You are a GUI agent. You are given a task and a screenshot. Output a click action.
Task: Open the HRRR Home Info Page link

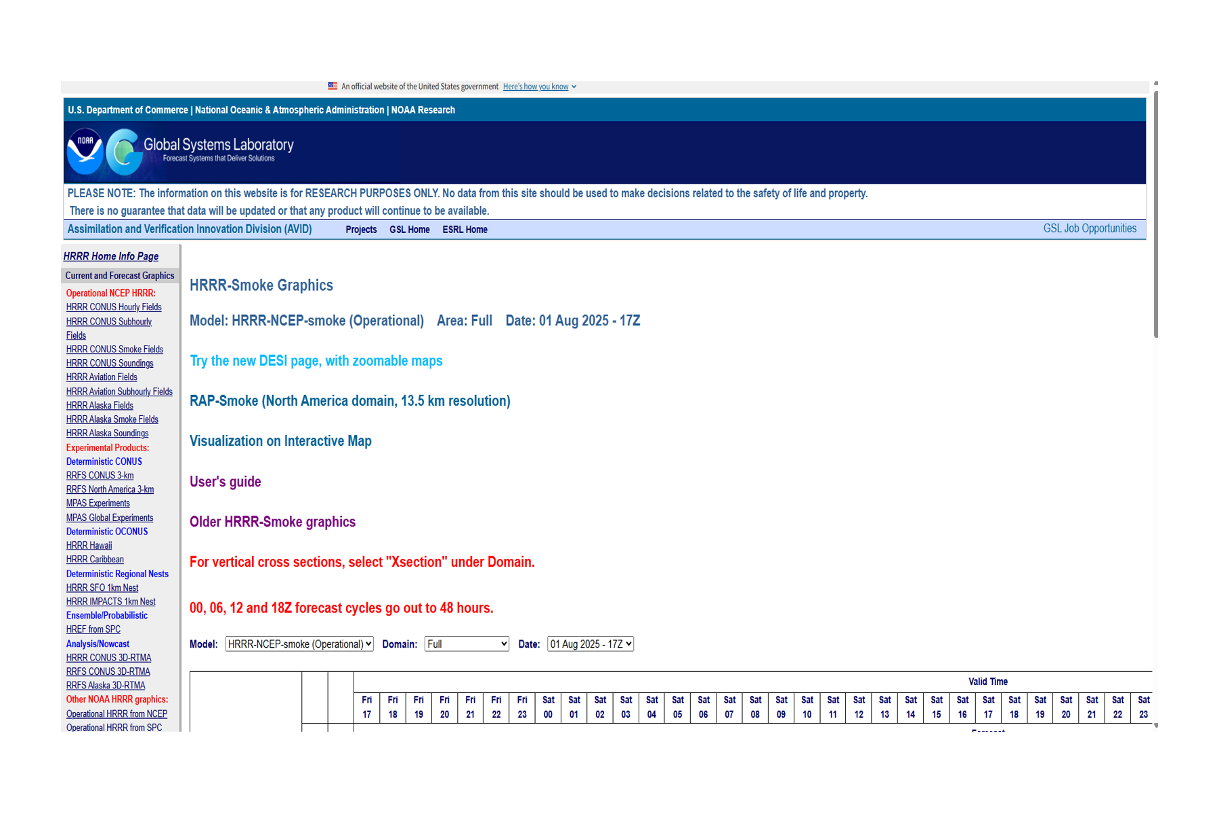tap(111, 256)
